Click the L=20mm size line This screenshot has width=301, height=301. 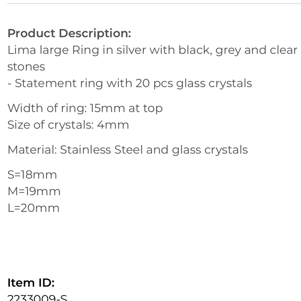click(33, 208)
